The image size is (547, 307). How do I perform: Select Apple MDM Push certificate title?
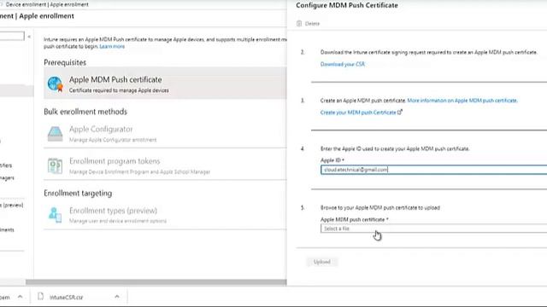pos(115,79)
